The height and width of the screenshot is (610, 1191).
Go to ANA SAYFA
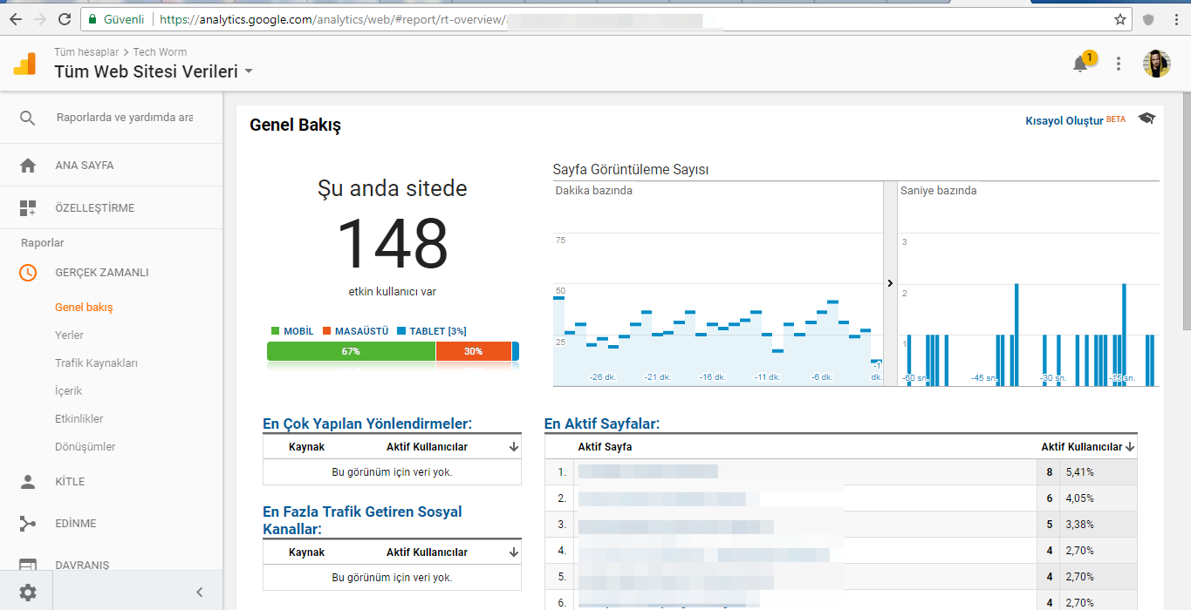pos(84,165)
